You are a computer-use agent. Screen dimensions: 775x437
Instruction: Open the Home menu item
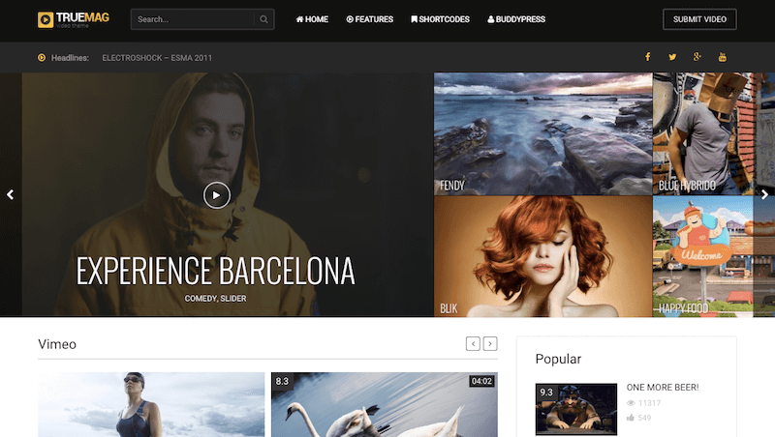[x=312, y=19]
